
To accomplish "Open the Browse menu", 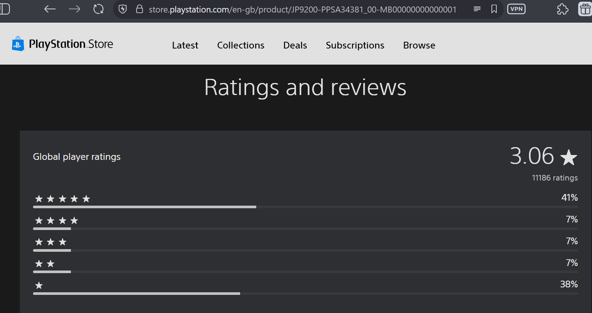I will 419,45.
